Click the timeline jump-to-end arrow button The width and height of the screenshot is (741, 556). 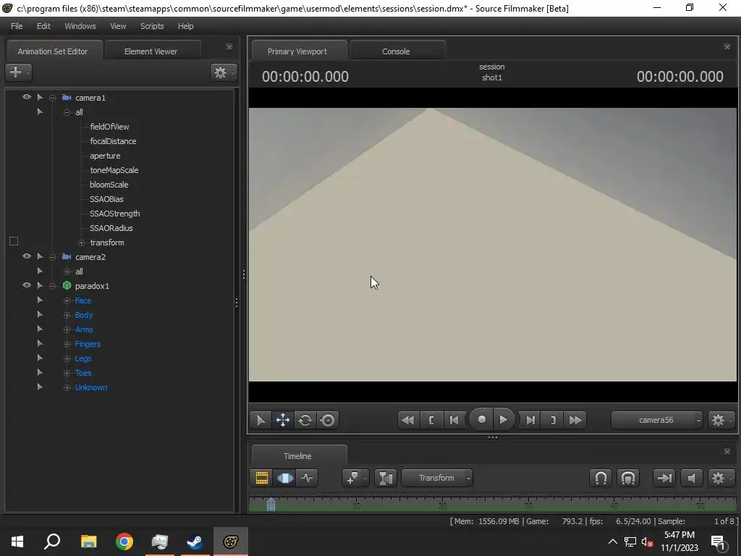coord(664,478)
